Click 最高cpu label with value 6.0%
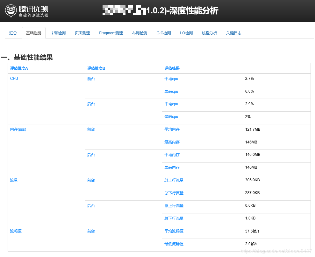 [x=171, y=92]
